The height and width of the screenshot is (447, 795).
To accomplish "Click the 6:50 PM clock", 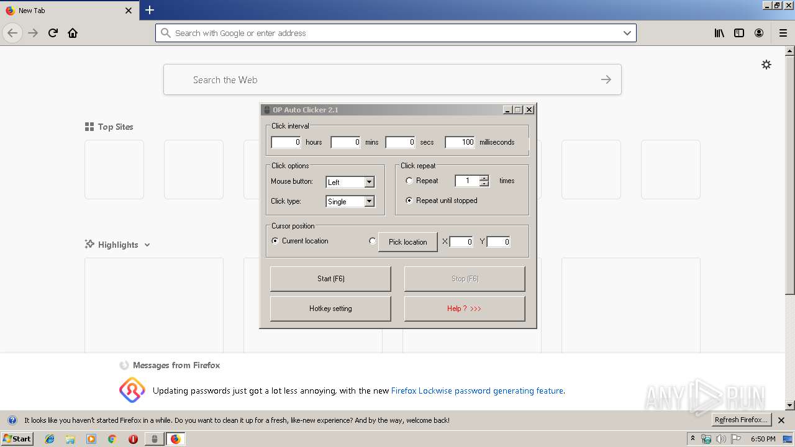I will [763, 439].
